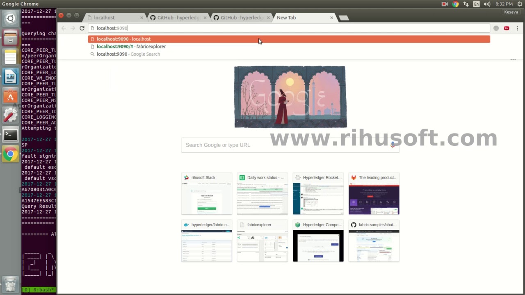The width and height of the screenshot is (525, 295).
Task: Go forward using Chrome's forward arrow
Action: pyautogui.click(x=73, y=28)
